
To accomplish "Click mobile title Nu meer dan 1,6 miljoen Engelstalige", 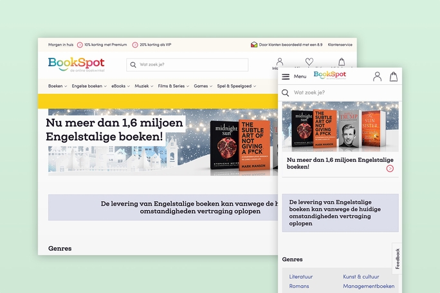I will [x=340, y=163].
